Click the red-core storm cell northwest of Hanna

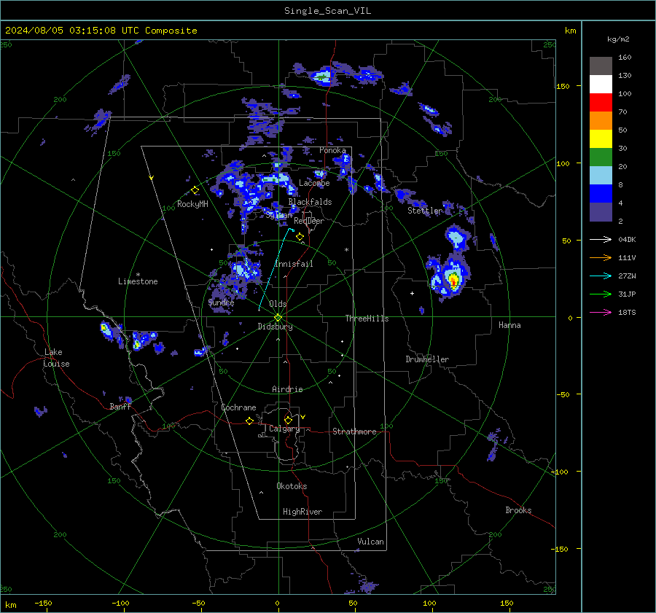tap(453, 279)
